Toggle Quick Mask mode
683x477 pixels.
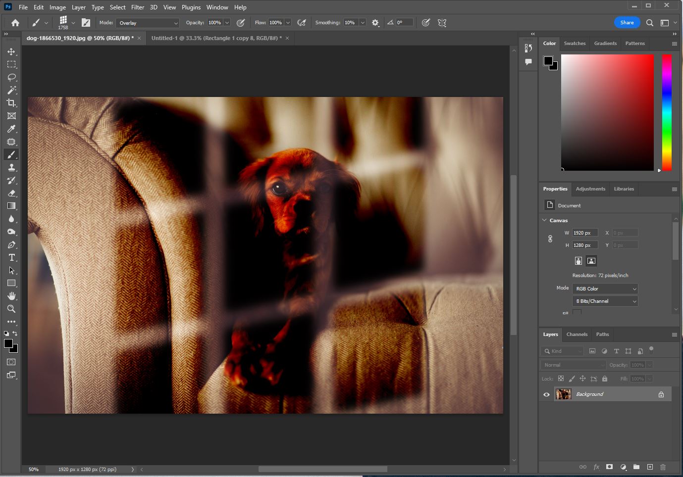(x=11, y=362)
